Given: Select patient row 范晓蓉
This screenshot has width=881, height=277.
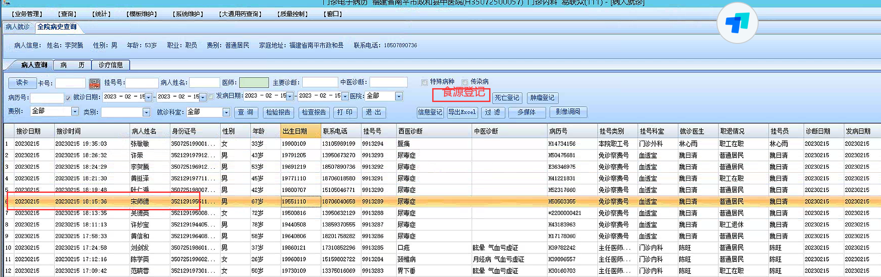Looking at the screenshot, I should point(442,271).
